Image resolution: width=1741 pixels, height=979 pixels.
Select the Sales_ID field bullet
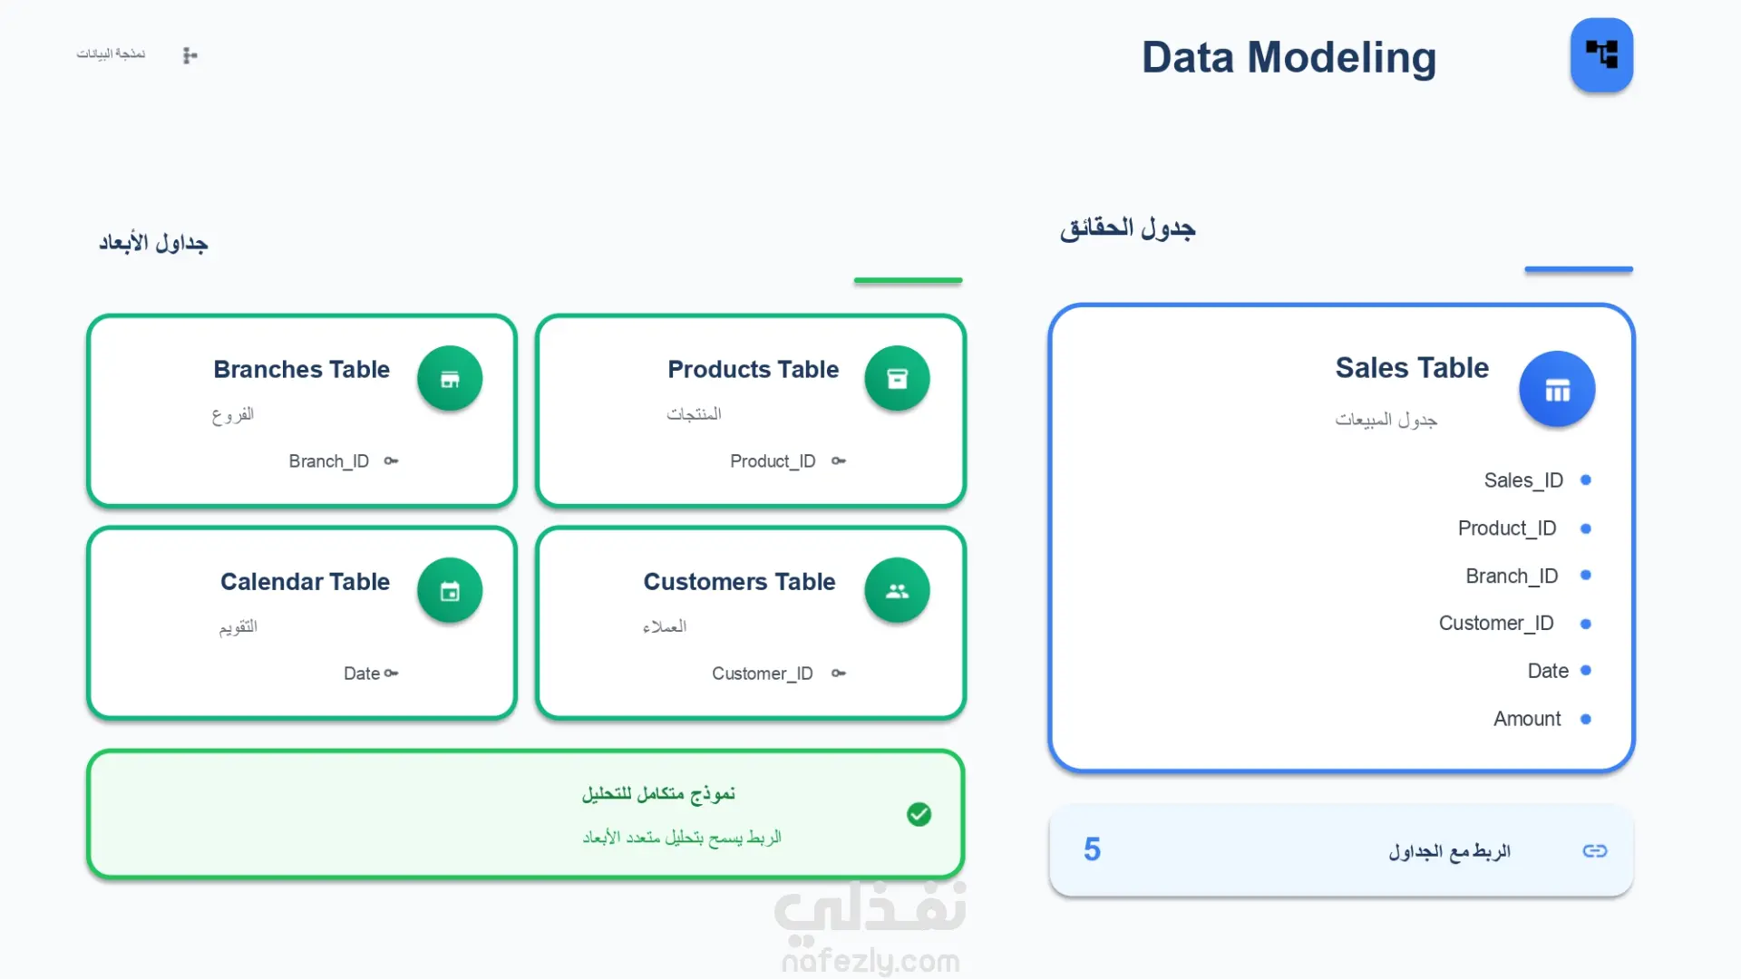point(1586,480)
